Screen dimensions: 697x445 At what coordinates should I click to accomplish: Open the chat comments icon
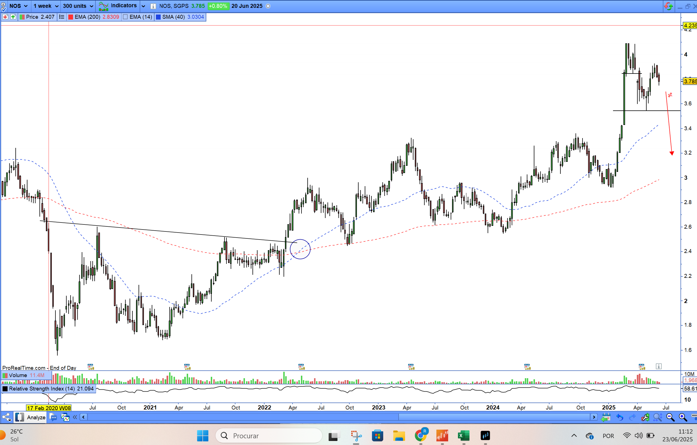(x=53, y=417)
